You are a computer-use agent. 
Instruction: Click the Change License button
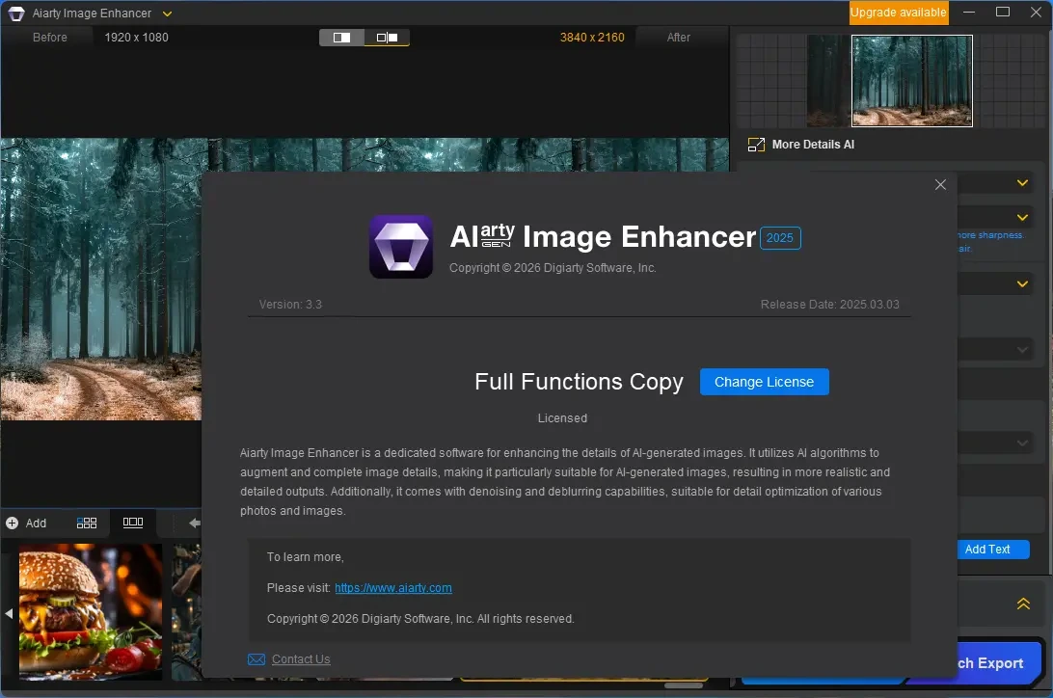[x=765, y=382]
